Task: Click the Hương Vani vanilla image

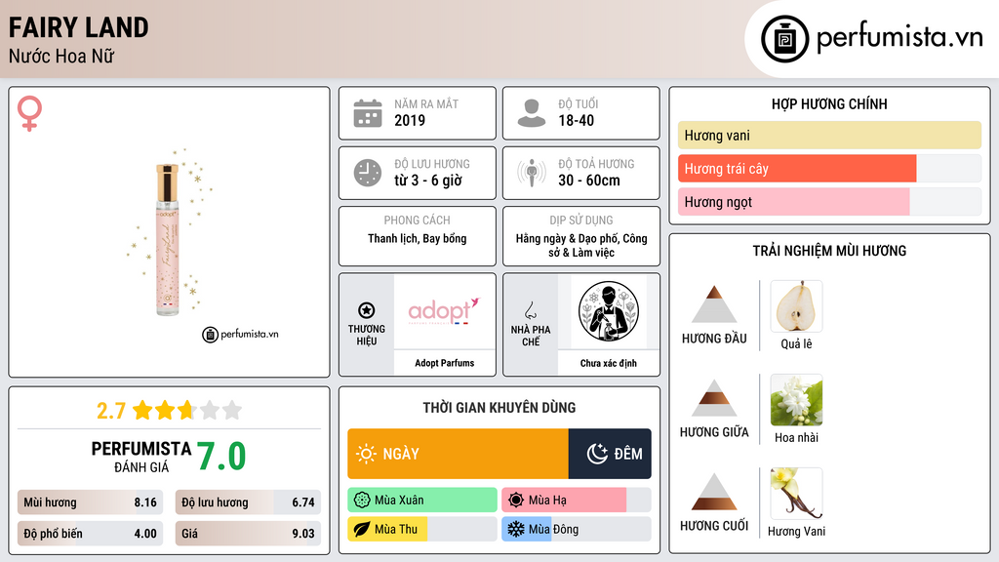Action: point(796,494)
